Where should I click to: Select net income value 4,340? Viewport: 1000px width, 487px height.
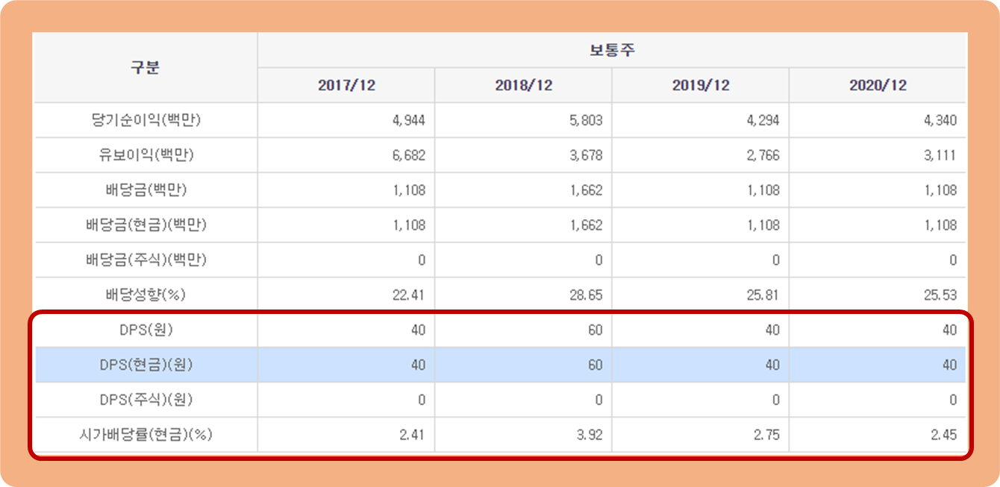pyautogui.click(x=939, y=121)
